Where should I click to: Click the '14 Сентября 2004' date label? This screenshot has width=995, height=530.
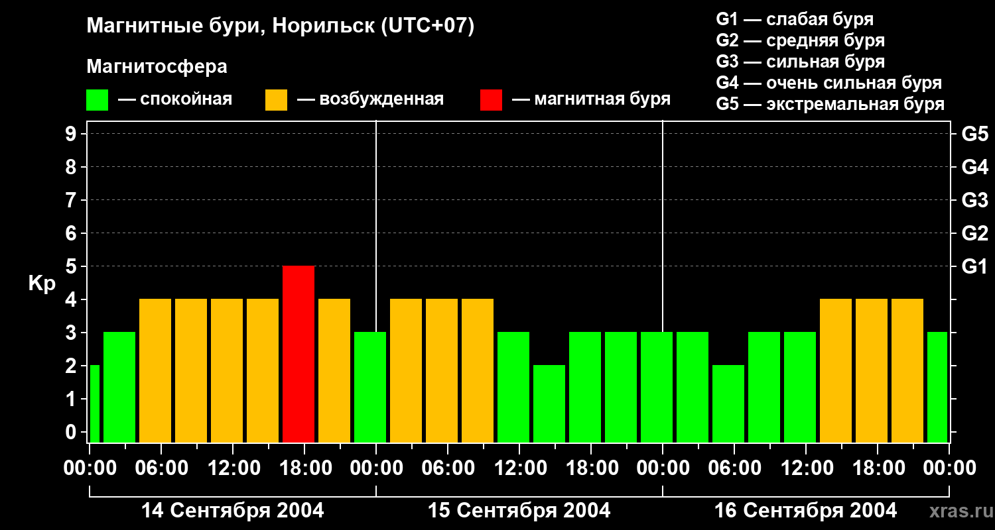pos(232,511)
